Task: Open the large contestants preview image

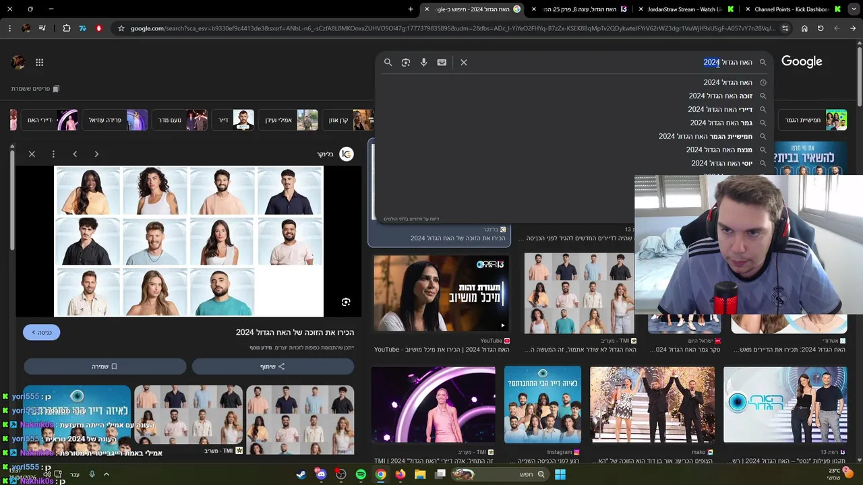Action: (189, 241)
